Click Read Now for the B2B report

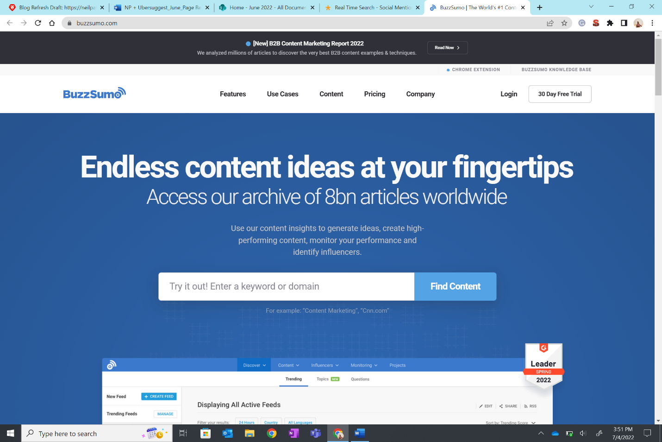click(447, 47)
